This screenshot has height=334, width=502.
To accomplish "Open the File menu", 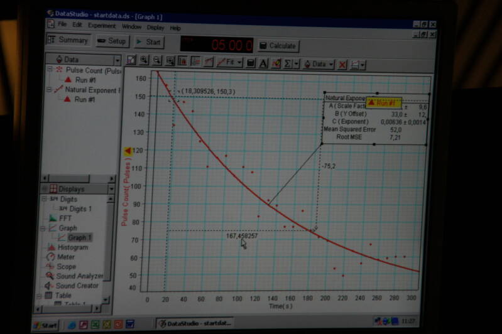I will pos(62,24).
